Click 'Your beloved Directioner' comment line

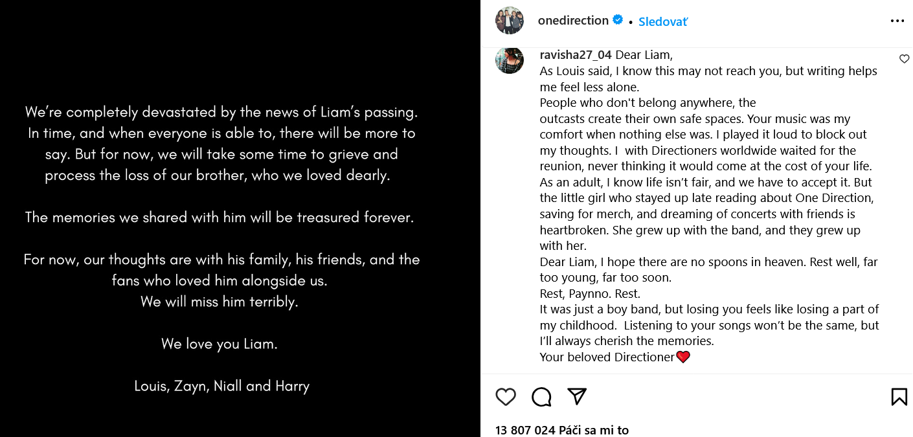click(607, 357)
